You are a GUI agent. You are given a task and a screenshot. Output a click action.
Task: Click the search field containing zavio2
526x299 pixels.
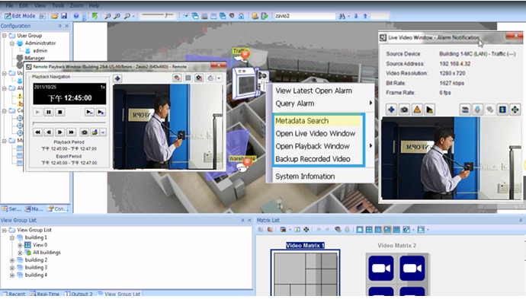tap(305, 16)
